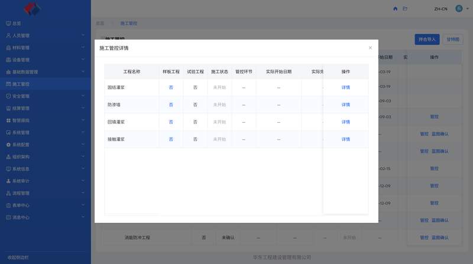Expand the 设备管理 chevron
Screen dimensions: 473x264
(83, 60)
